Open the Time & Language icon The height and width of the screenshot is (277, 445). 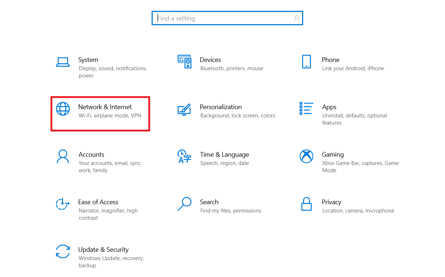click(184, 156)
